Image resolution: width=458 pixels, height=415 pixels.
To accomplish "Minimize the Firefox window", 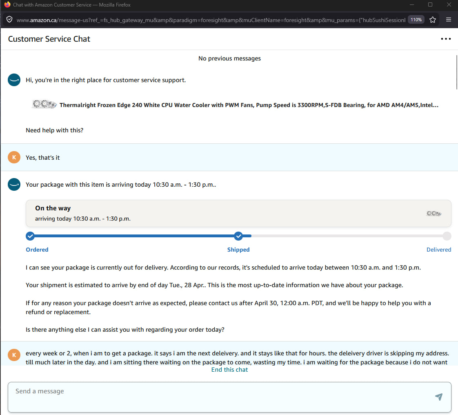I will pos(412,4).
